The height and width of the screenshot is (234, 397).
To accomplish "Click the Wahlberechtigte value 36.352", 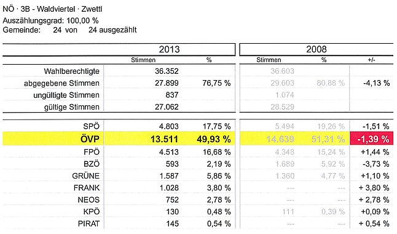I will tap(167, 71).
